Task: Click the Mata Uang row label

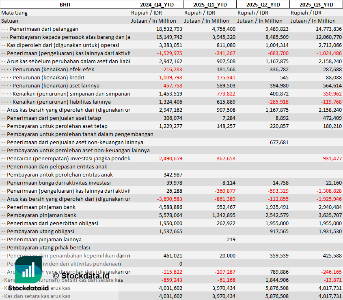Action: point(15,13)
